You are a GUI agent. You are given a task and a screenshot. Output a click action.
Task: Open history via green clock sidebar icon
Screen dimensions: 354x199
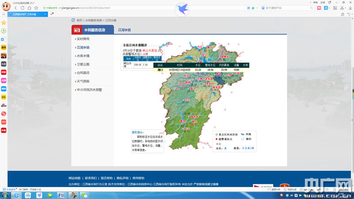coord(4,31)
